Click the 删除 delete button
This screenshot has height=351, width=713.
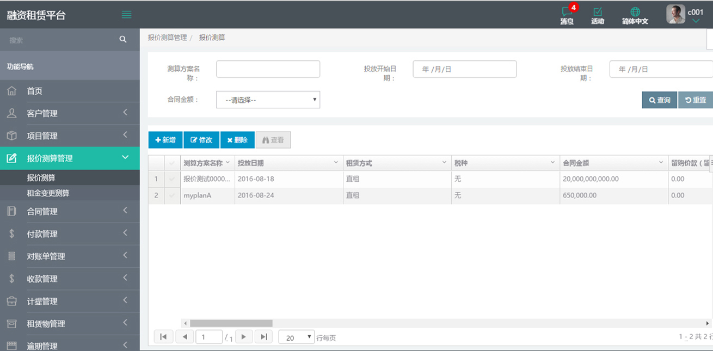pos(237,140)
